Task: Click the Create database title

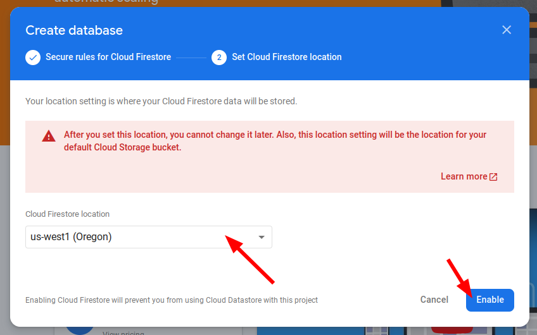Action: point(74,30)
